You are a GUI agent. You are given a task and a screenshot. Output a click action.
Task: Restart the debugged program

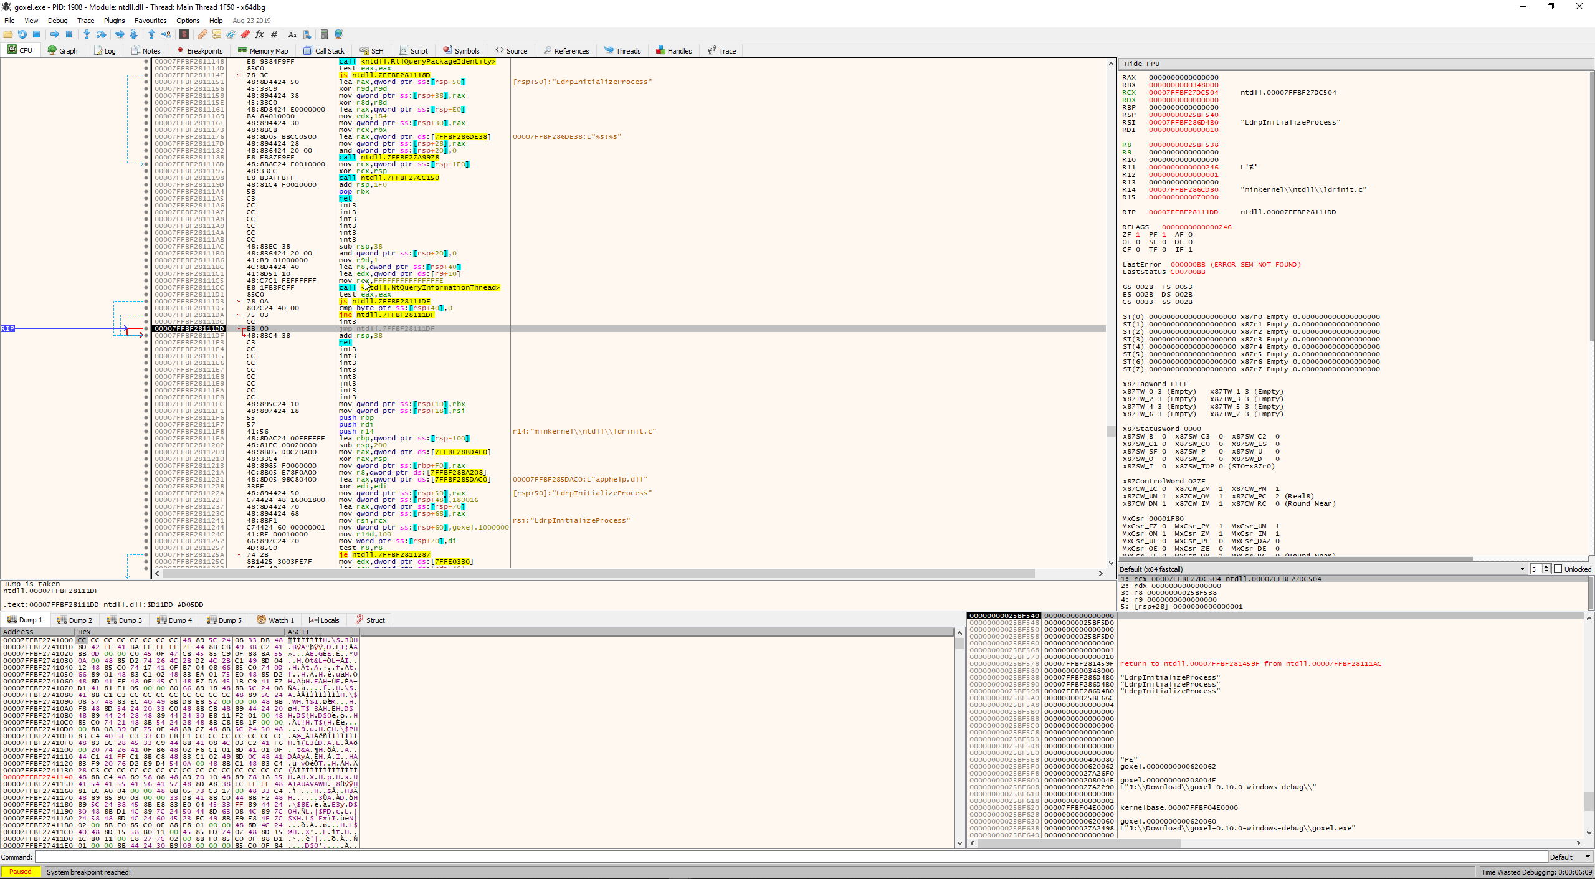click(22, 34)
